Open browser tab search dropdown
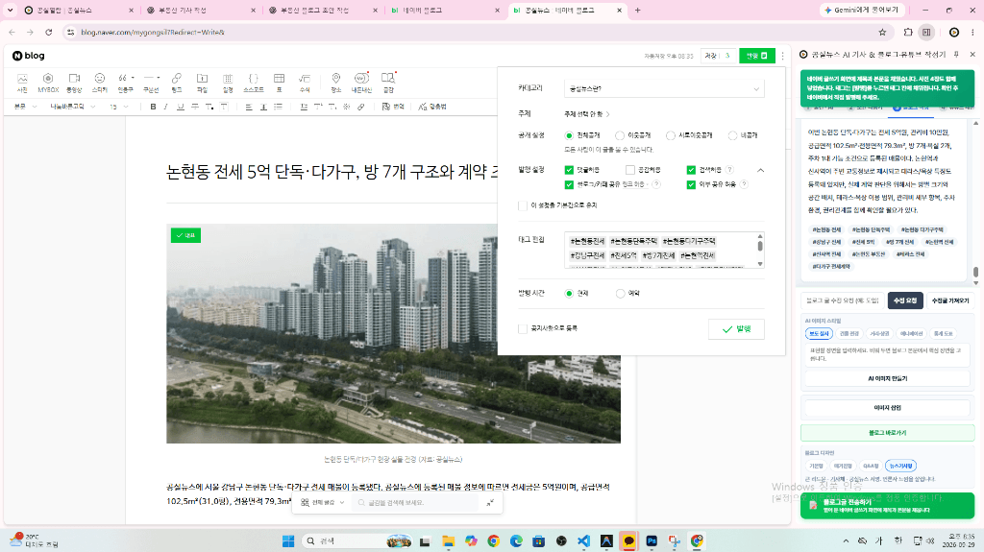 (x=10, y=10)
